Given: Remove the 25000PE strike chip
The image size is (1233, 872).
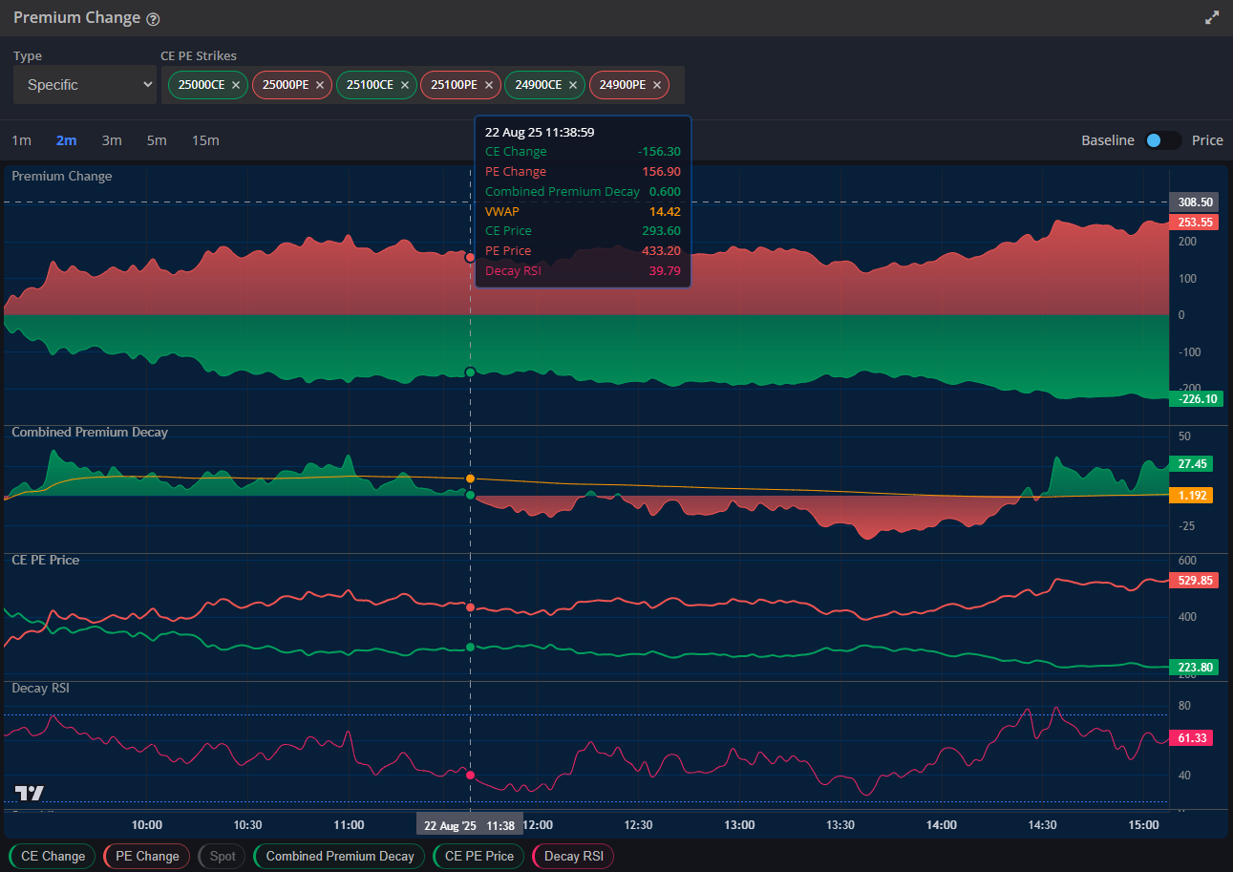Looking at the screenshot, I should tap(320, 85).
